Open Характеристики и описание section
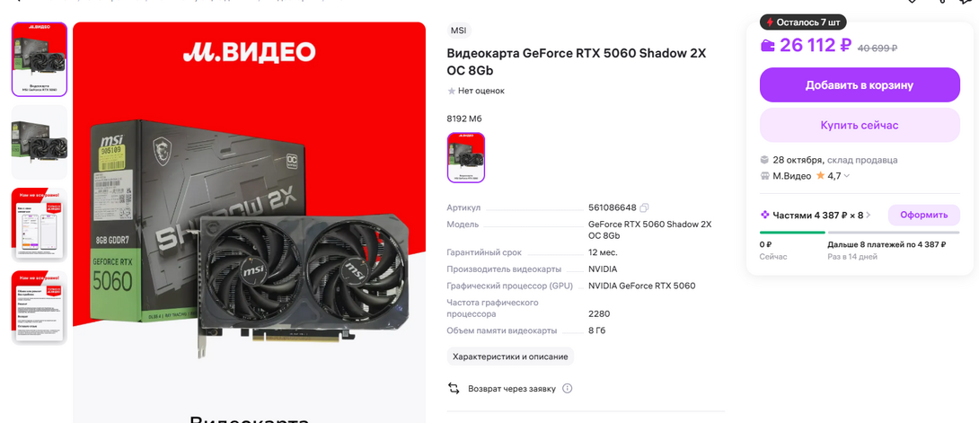Image resolution: width=979 pixels, height=423 pixels. coord(510,357)
